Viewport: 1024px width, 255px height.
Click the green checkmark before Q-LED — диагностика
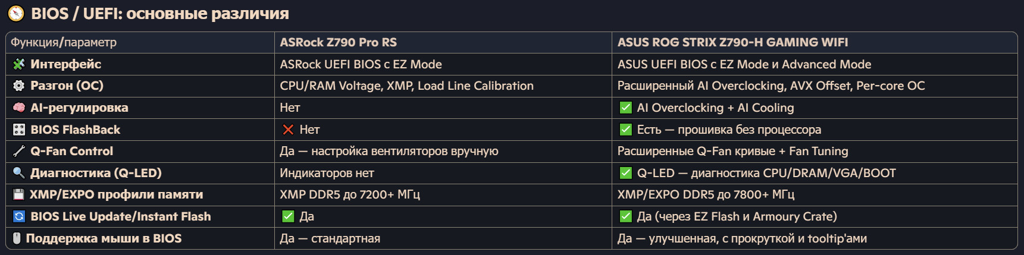point(625,173)
